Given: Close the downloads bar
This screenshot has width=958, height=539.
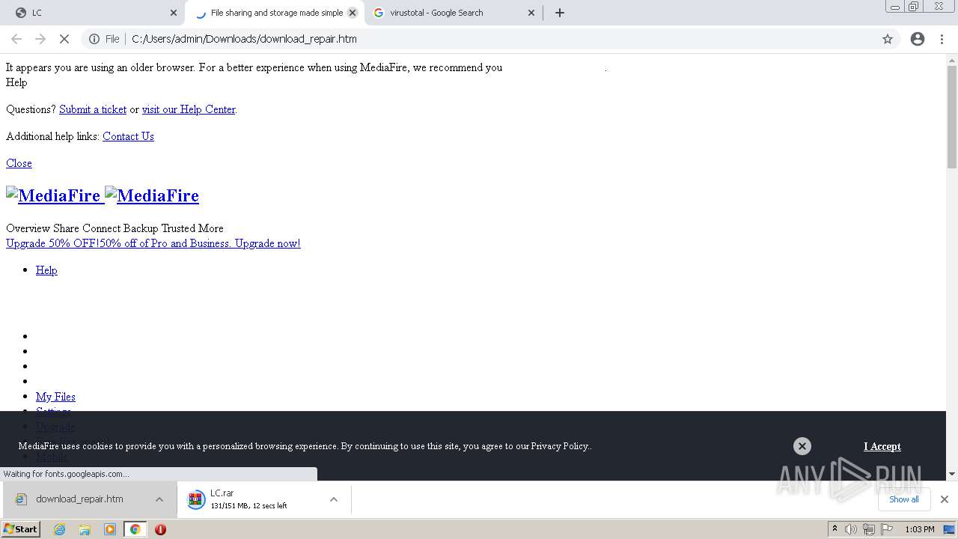Looking at the screenshot, I should pos(945,499).
